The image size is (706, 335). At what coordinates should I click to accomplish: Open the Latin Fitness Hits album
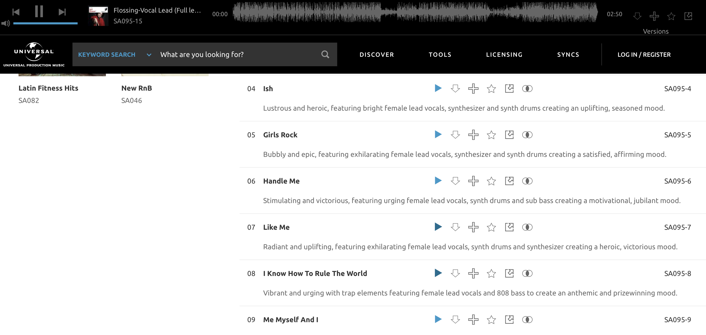48,88
